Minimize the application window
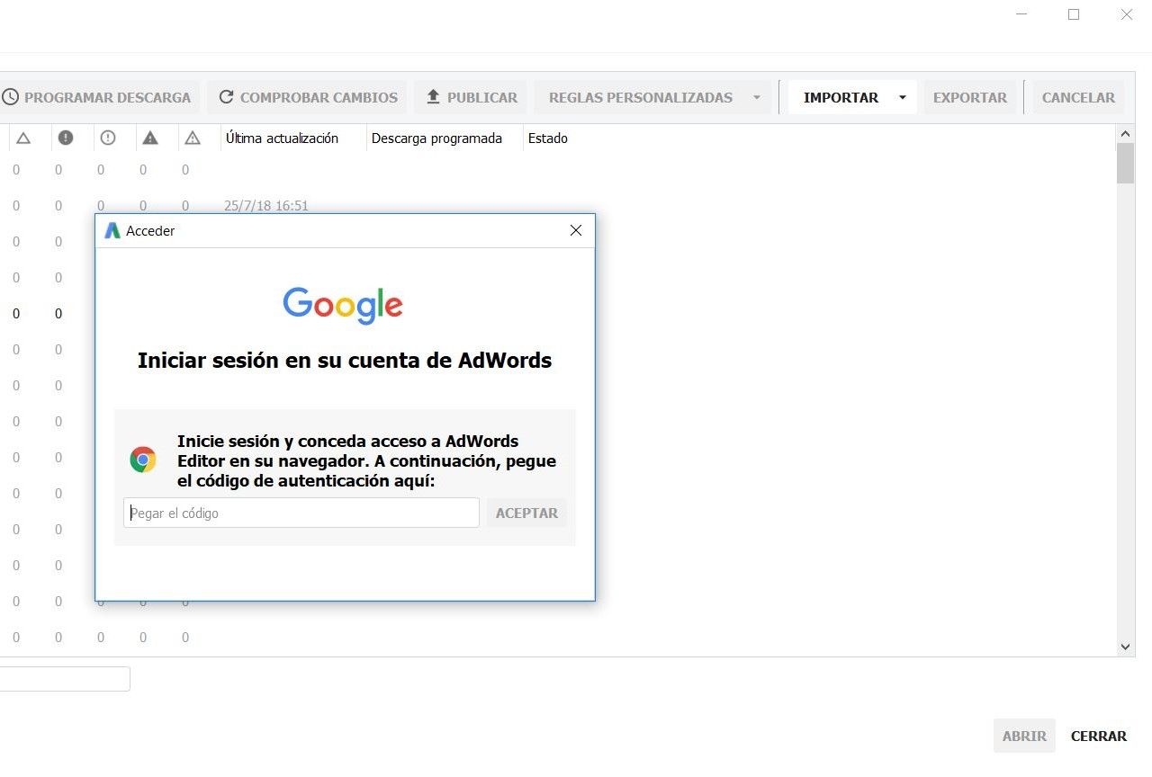This screenshot has width=1152, height=777. [x=1021, y=14]
